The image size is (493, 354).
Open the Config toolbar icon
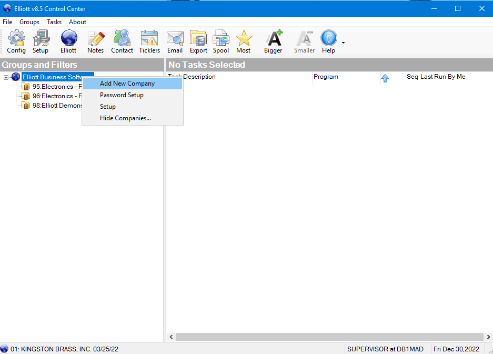tap(16, 41)
